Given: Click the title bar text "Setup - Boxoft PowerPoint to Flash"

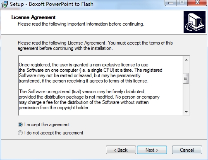Looking at the screenshot, I should [52, 4].
